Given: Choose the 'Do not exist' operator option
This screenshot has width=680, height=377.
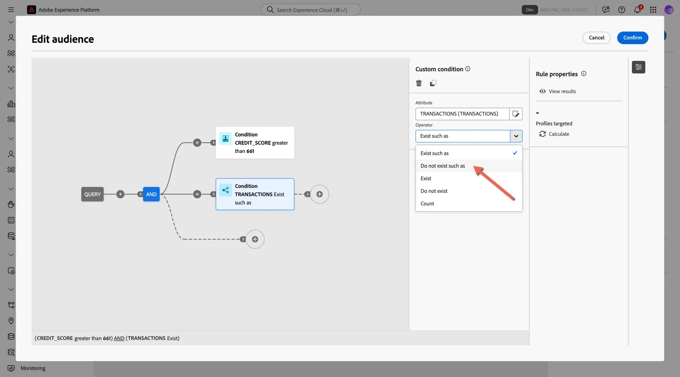Looking at the screenshot, I should tap(469, 191).
